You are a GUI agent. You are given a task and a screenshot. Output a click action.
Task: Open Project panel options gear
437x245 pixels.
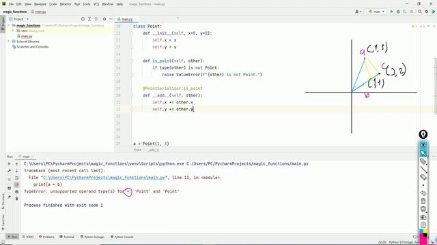point(104,19)
